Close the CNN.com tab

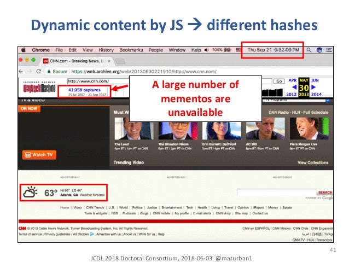109,61
